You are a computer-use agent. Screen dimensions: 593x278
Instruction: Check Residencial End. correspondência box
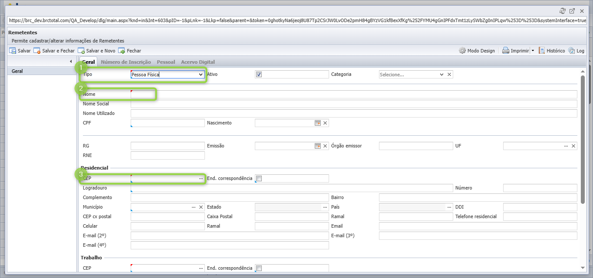259,179
